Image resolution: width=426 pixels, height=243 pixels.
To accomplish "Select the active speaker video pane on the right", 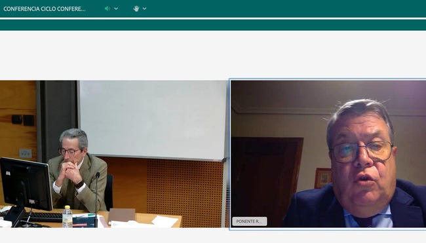I will coord(328,154).
